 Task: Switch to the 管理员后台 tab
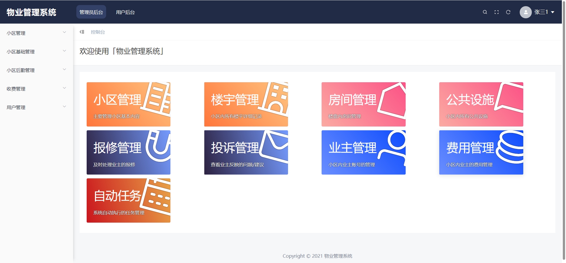click(91, 12)
